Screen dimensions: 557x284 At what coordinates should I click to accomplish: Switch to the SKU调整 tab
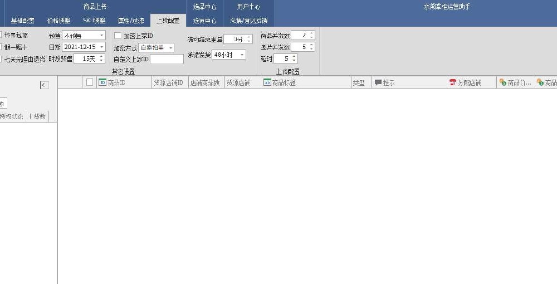point(94,21)
